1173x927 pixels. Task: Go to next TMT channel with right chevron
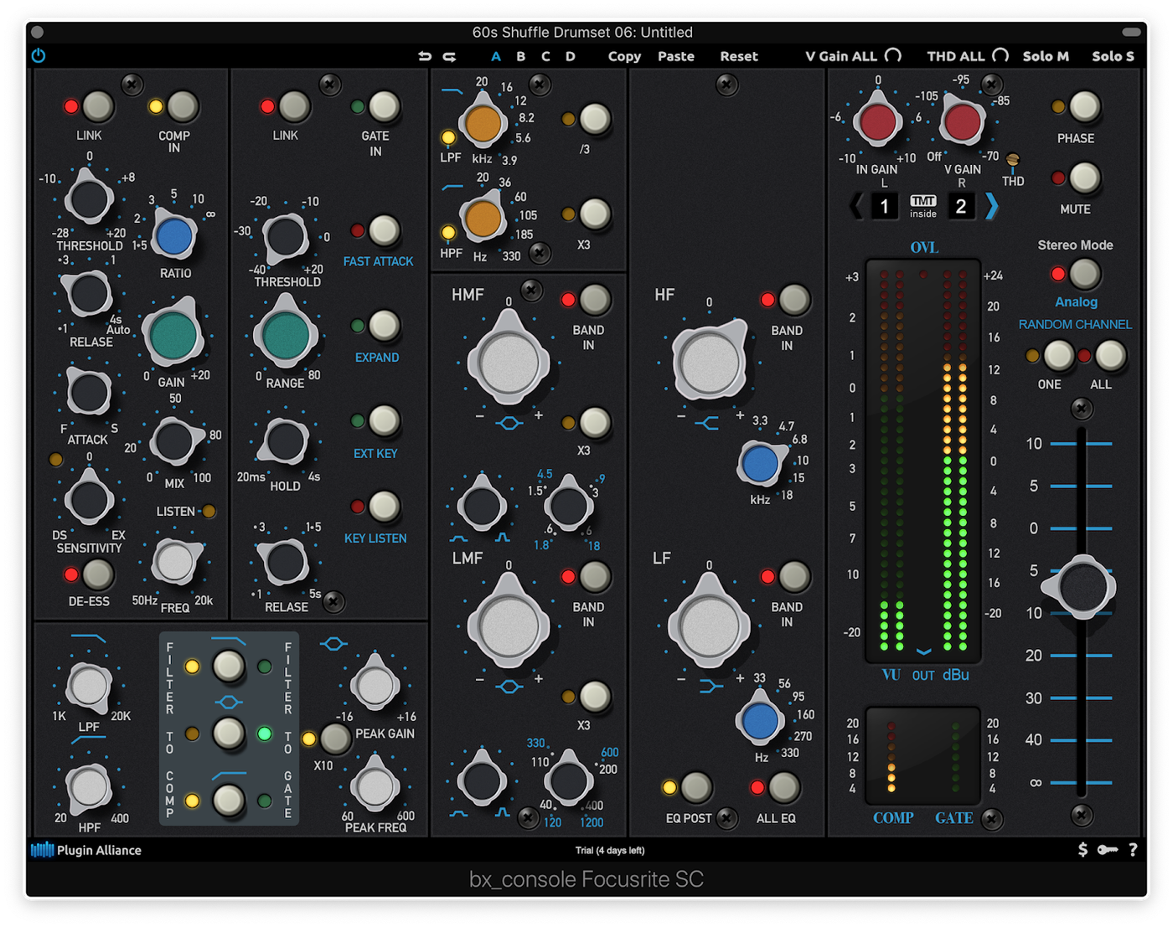click(991, 206)
